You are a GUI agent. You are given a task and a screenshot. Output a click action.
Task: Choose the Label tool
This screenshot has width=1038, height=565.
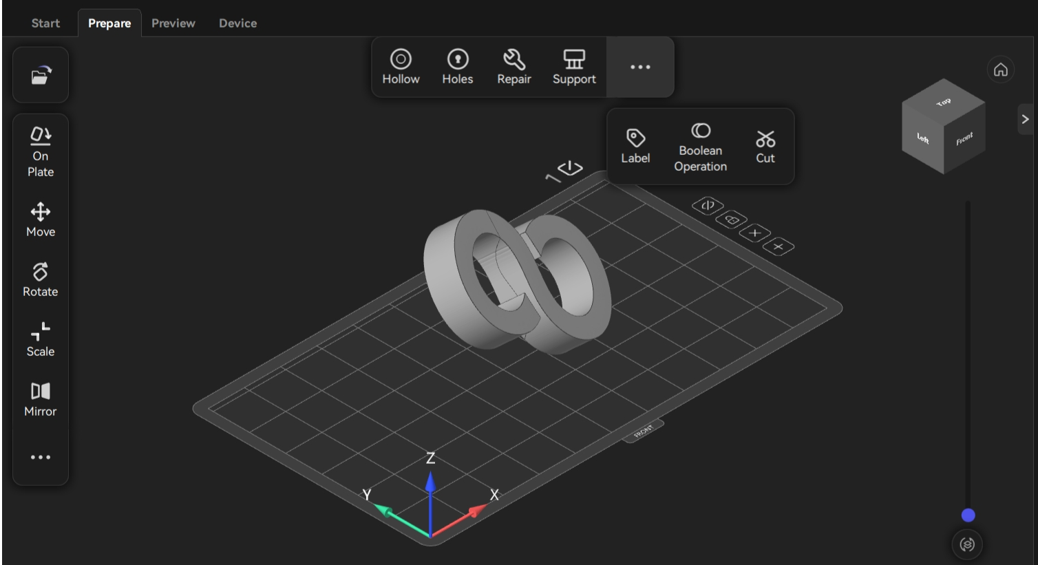tap(635, 146)
